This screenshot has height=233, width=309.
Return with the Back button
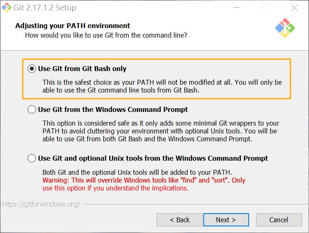(180, 220)
